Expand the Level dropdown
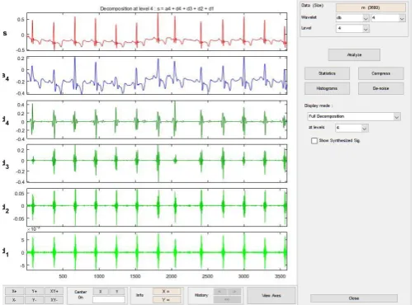Viewport: 415px width, 305px height. coord(352,28)
